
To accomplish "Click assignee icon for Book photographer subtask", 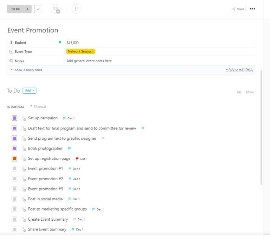I will pyautogui.click(x=23, y=149).
